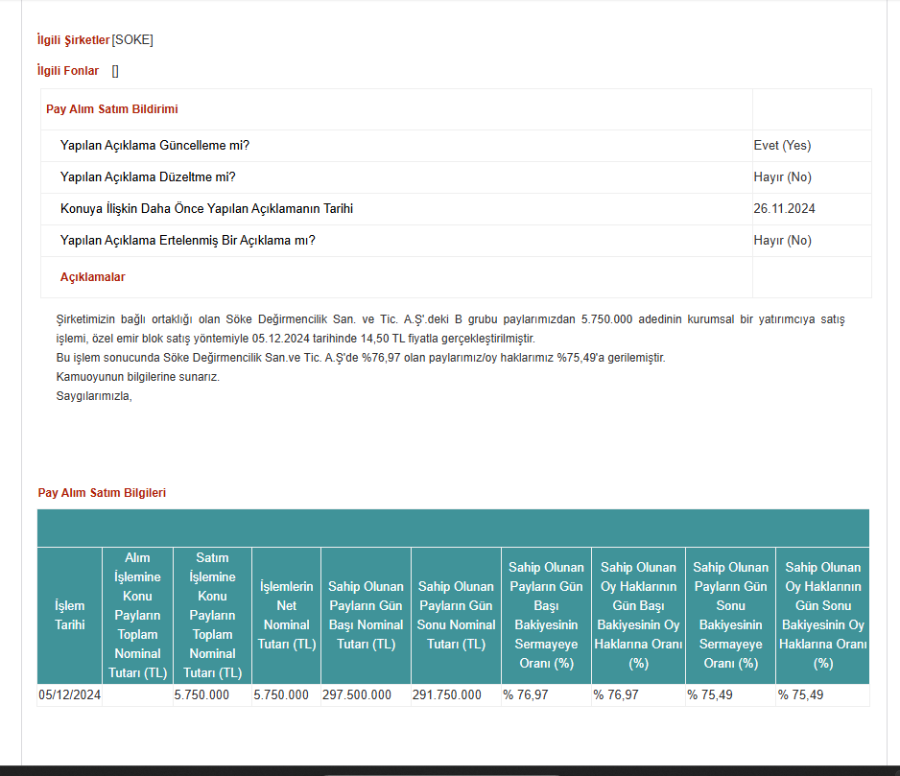Click the 'Saygılarımızla,' closing line
The image size is (900, 776).
[94, 396]
